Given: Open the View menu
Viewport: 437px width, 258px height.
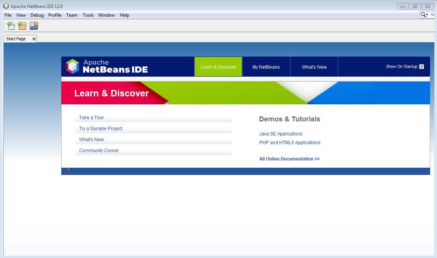Looking at the screenshot, I should (x=21, y=15).
